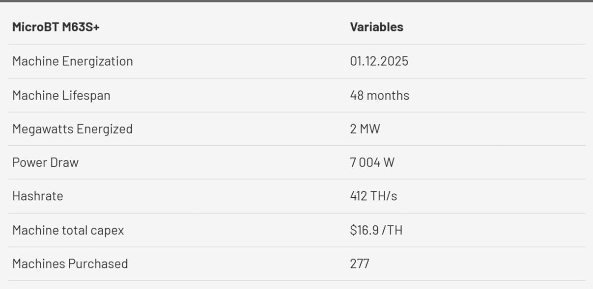The height and width of the screenshot is (289, 593).
Task: Click the 48 months lifespan value
Action: point(379,95)
